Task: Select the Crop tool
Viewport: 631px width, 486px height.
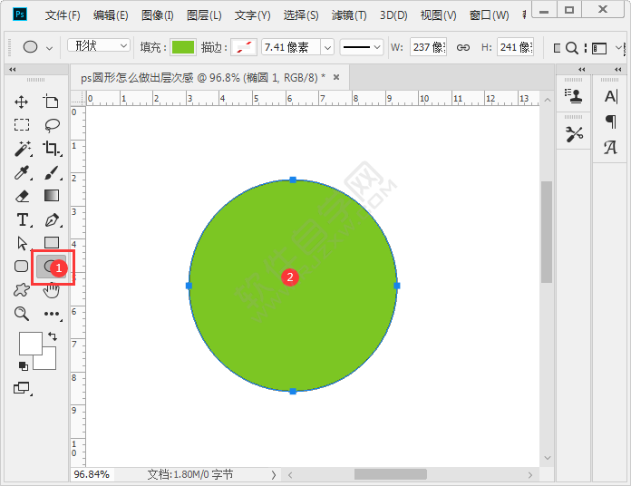Action: point(52,149)
